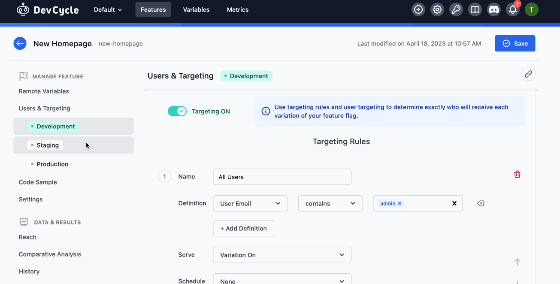This screenshot has width=560, height=284.
Task: Open the documentation book icon
Action: pyautogui.click(x=475, y=9)
